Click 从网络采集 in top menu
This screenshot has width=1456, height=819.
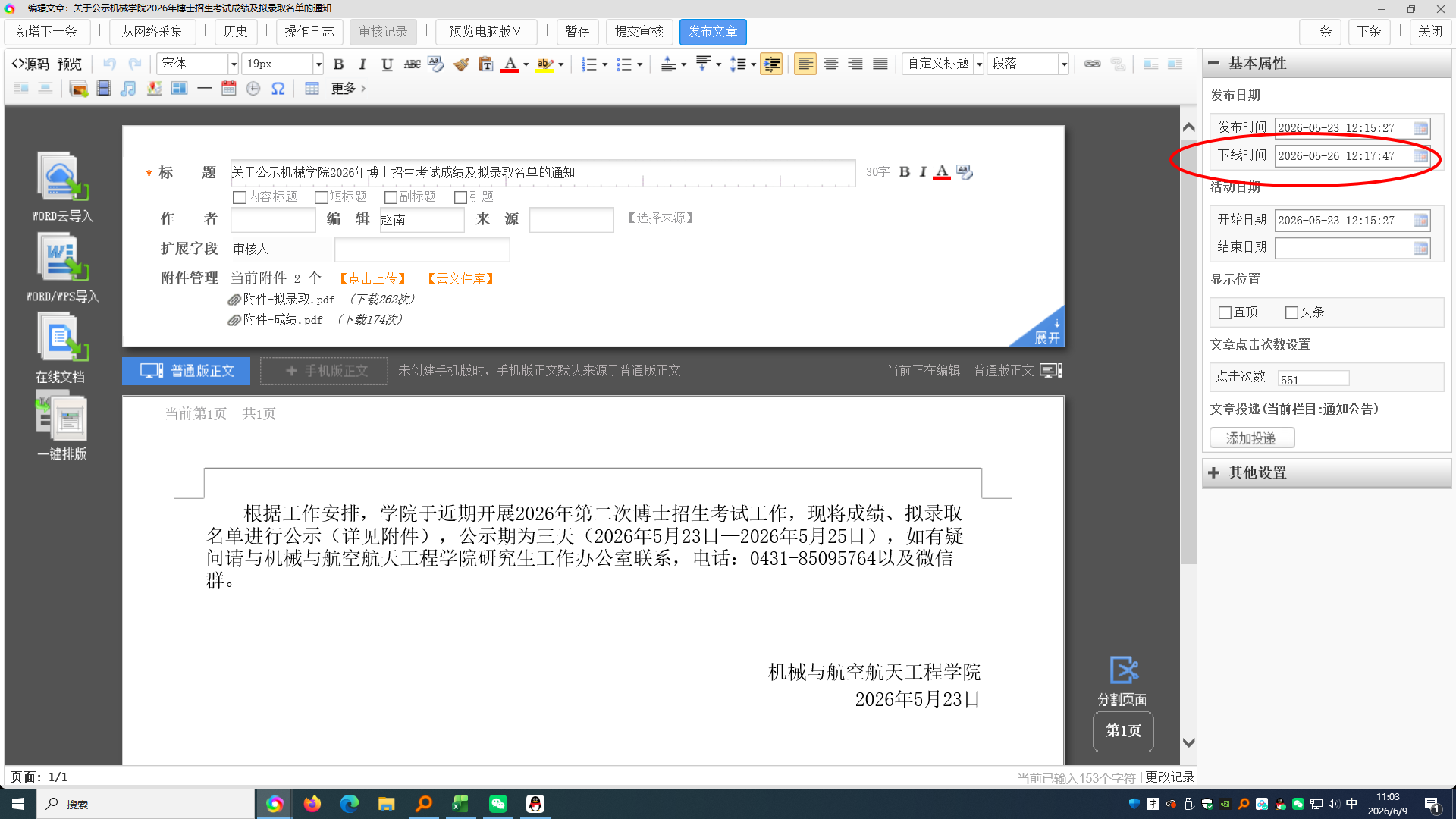pos(152,32)
